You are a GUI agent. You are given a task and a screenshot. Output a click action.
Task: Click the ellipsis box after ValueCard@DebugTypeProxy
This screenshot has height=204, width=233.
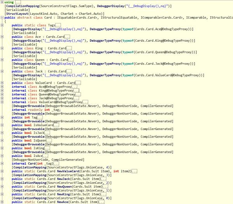coord(85,102)
